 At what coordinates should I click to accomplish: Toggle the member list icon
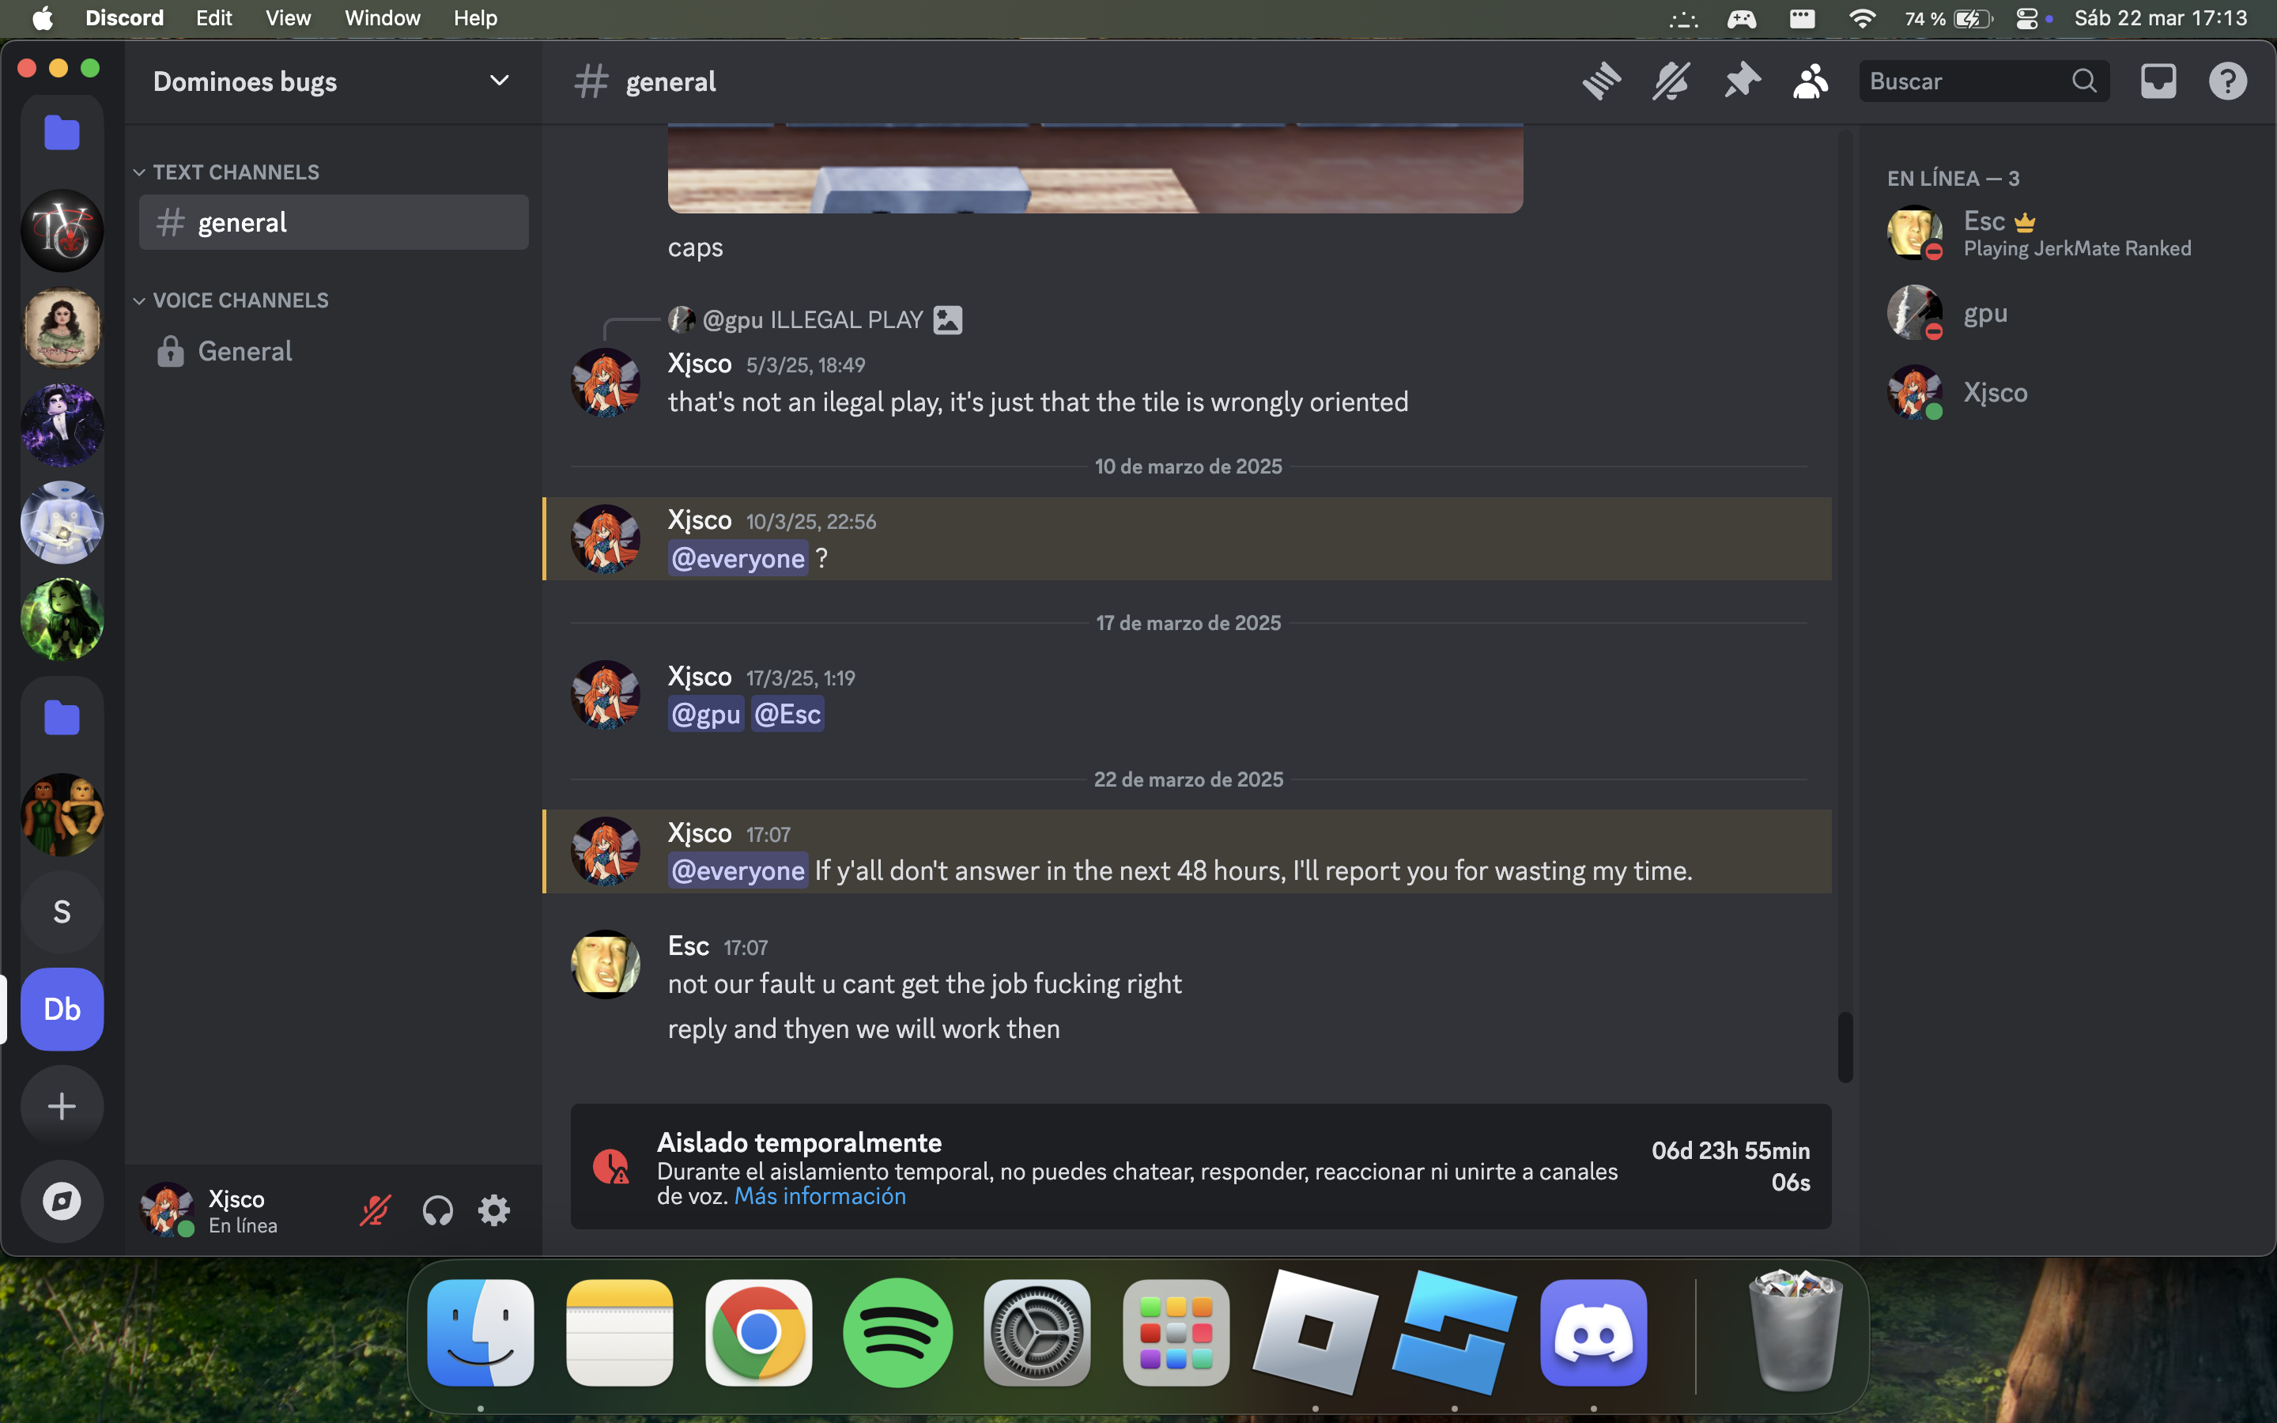pos(1811,82)
